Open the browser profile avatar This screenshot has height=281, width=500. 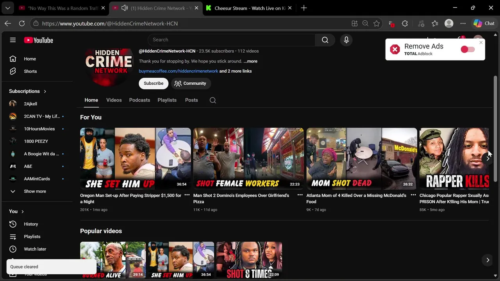click(449, 23)
